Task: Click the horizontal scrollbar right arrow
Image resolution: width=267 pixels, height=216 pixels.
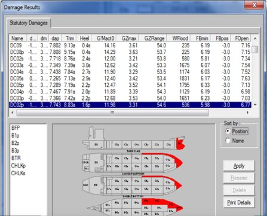Action: (247, 112)
